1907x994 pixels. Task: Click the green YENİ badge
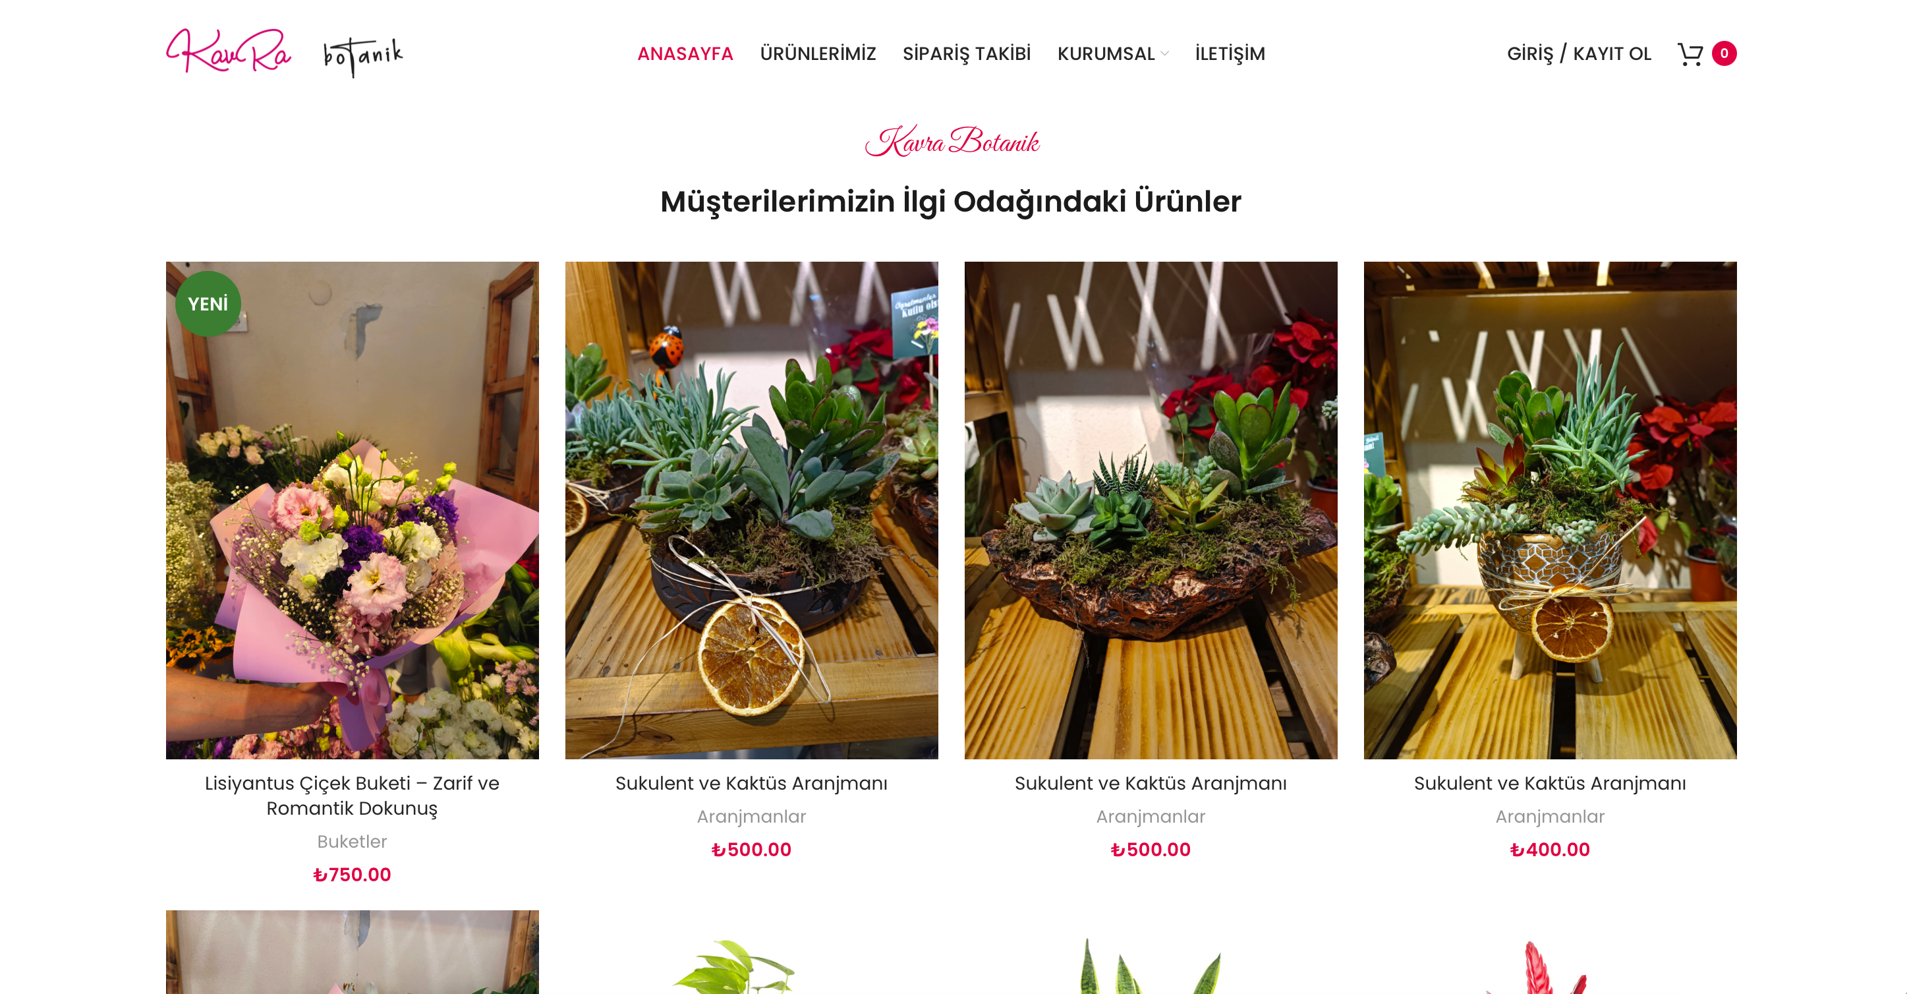(x=208, y=304)
